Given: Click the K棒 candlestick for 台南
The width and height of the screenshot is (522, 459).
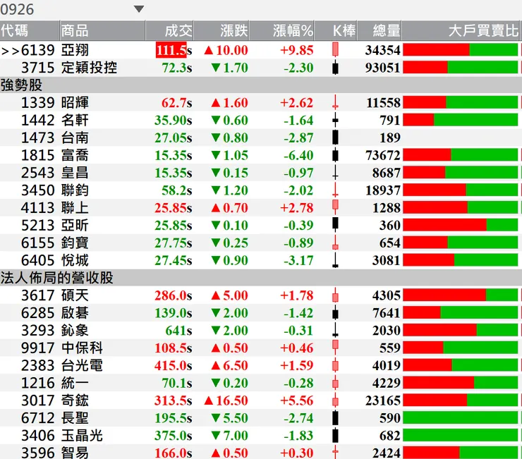Looking at the screenshot, I should [x=335, y=137].
